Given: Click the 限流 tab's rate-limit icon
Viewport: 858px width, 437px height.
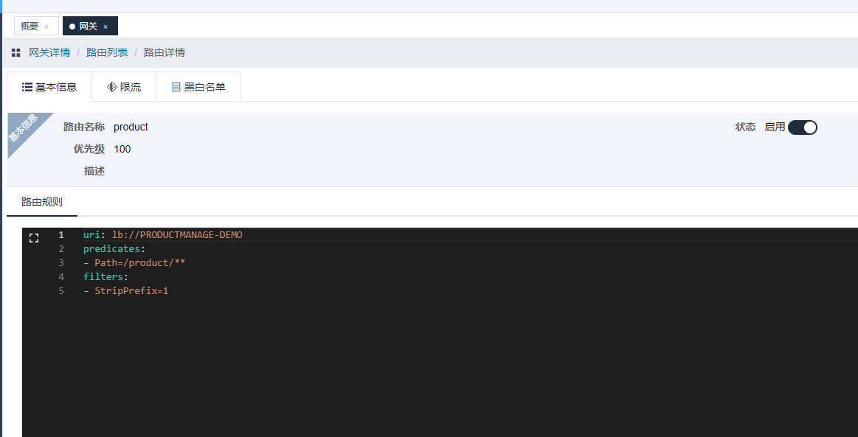Looking at the screenshot, I should click(x=112, y=87).
